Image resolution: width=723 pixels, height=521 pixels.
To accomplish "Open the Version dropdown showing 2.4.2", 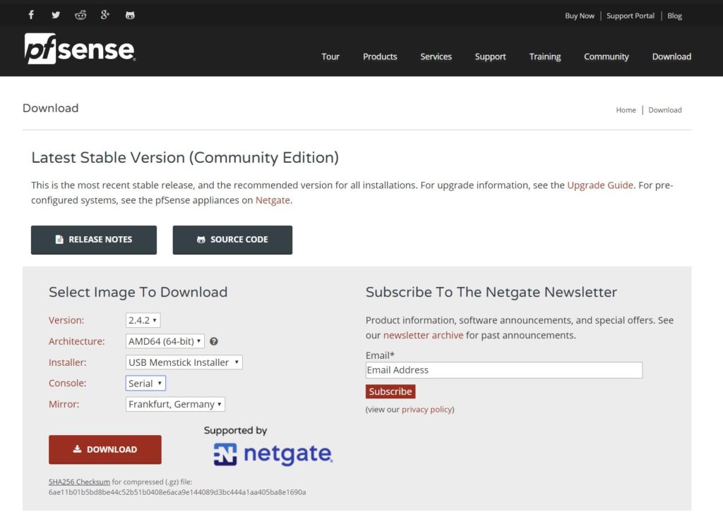I will [143, 320].
